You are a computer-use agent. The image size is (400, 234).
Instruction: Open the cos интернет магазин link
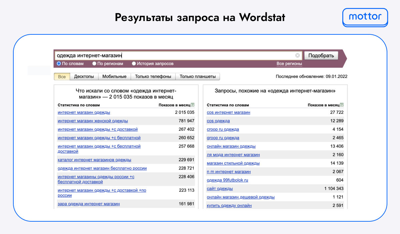point(228,112)
